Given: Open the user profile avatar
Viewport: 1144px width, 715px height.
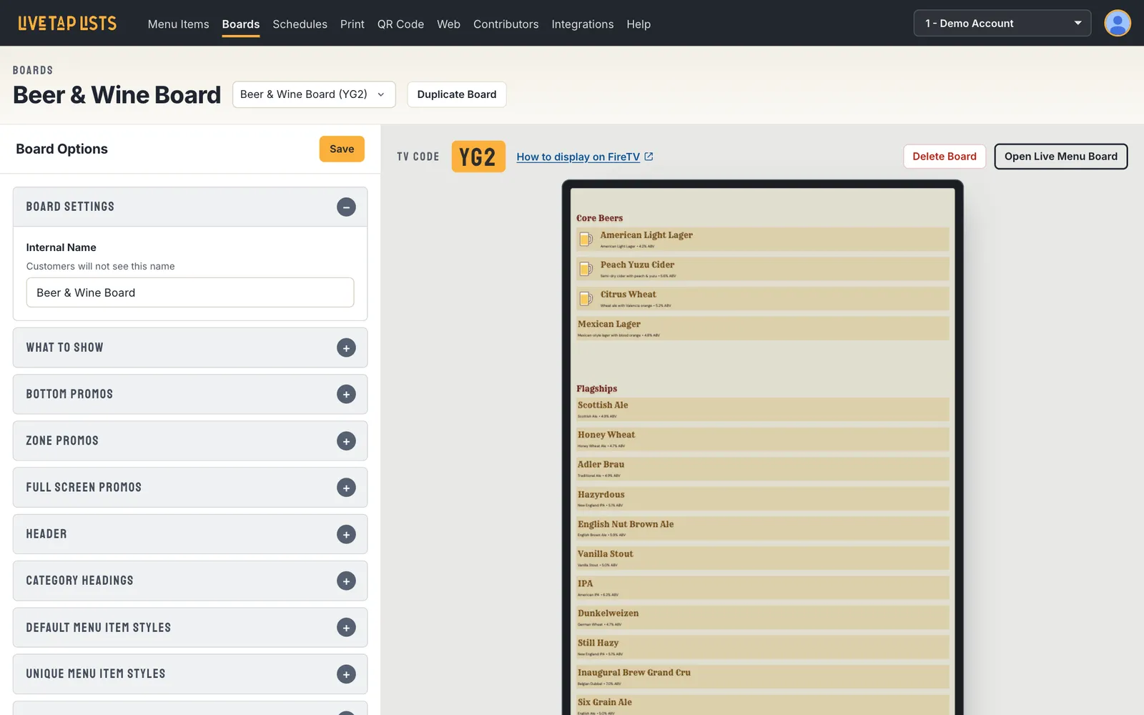Looking at the screenshot, I should tap(1117, 23).
